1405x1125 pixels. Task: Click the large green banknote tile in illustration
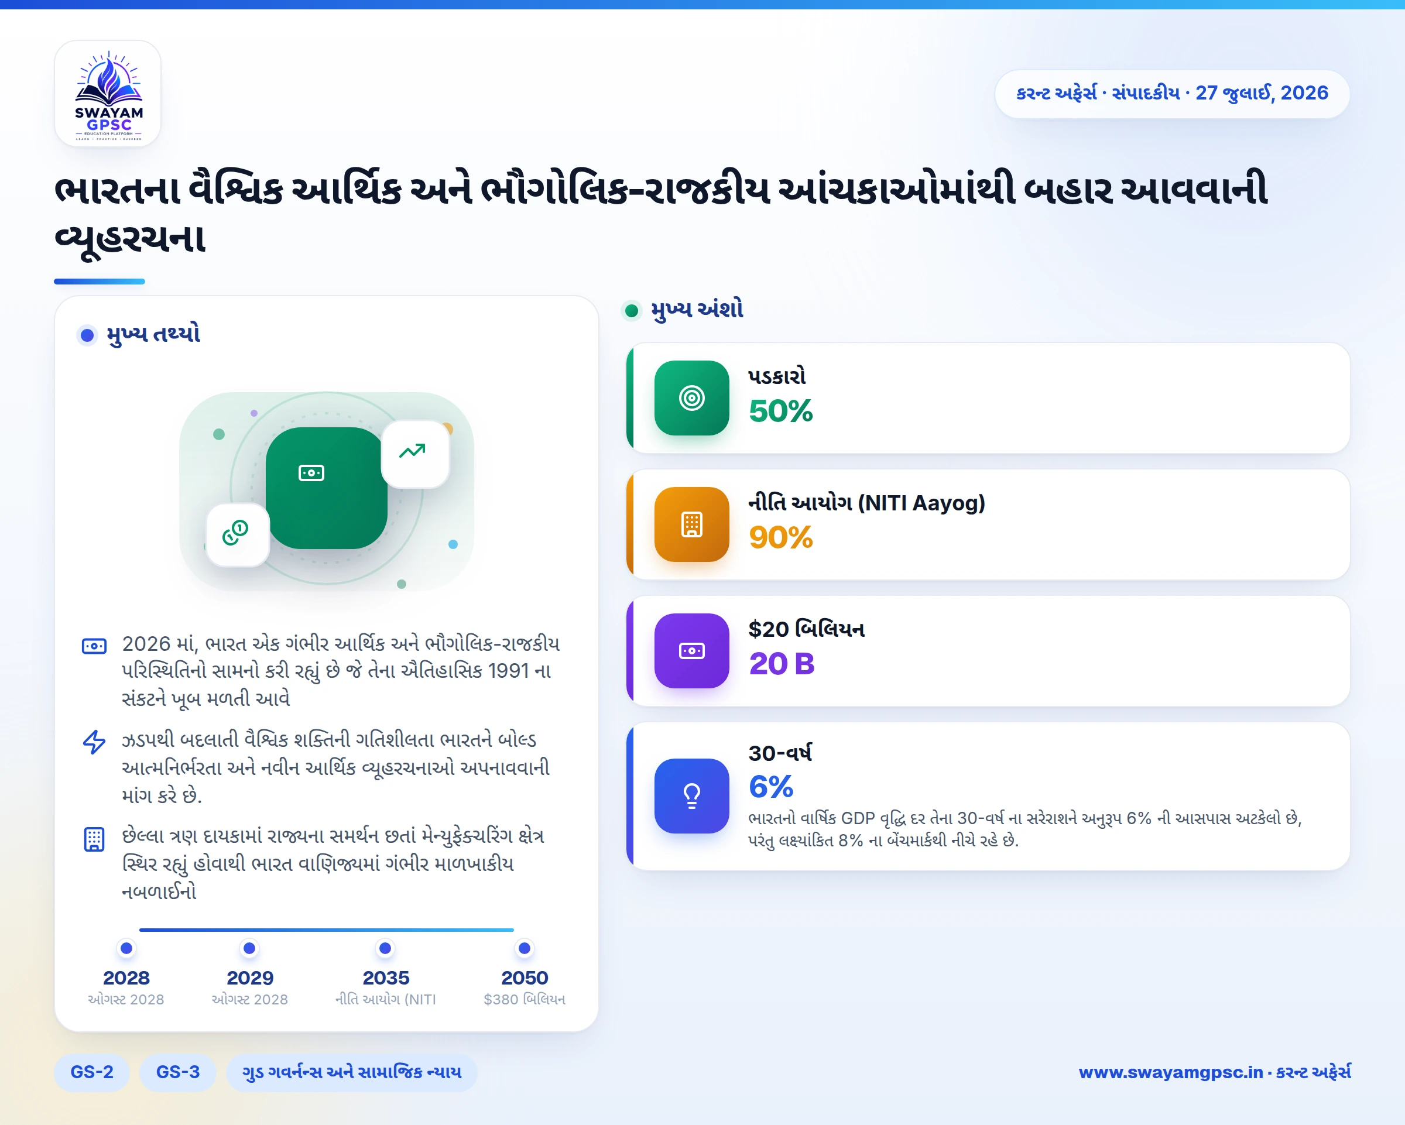[x=327, y=488]
